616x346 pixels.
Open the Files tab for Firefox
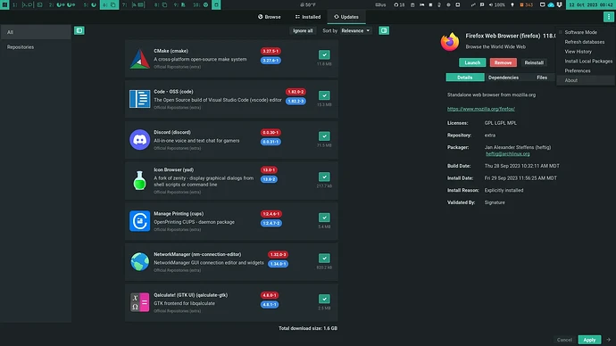point(542,78)
